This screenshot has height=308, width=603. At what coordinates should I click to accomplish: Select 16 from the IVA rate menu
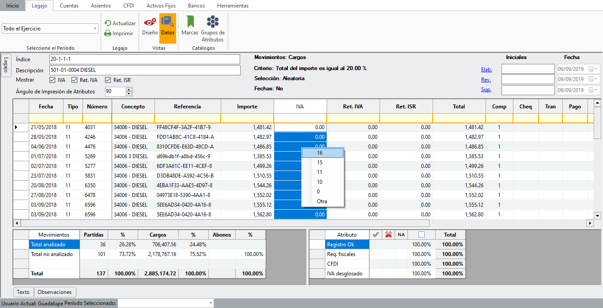point(322,153)
